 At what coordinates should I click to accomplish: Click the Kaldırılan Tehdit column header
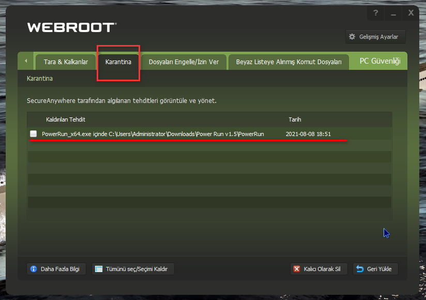click(x=66, y=119)
